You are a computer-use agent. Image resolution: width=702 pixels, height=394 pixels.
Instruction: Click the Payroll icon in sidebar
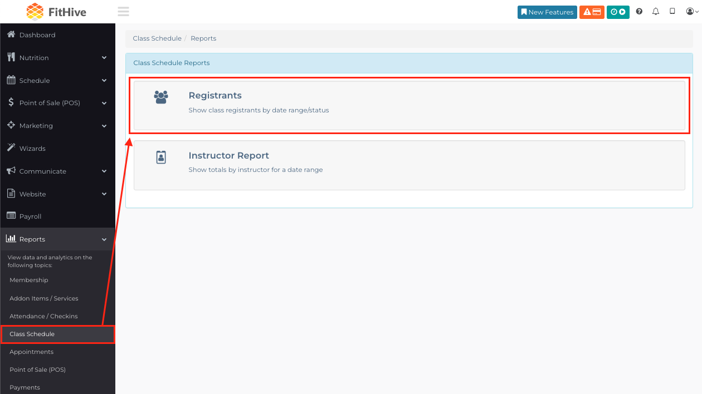click(11, 216)
